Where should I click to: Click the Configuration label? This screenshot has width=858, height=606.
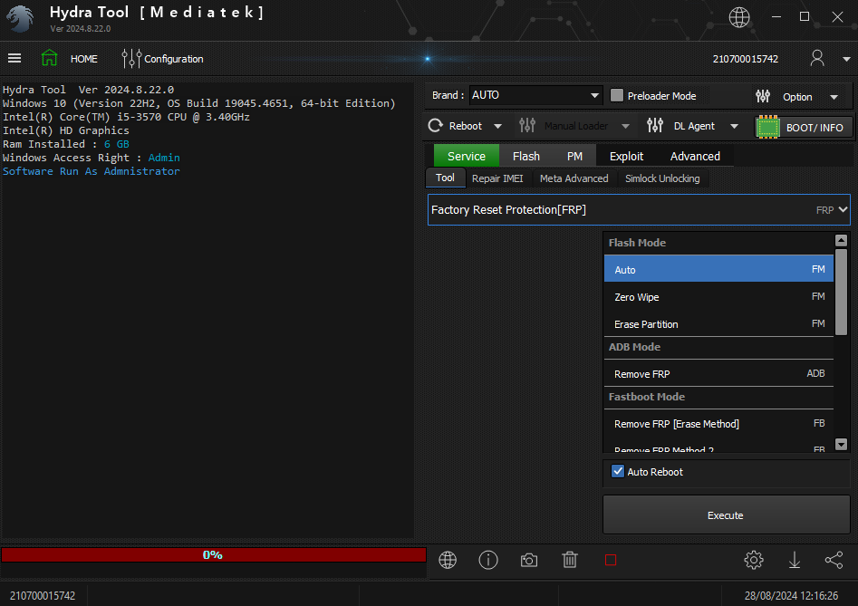click(x=173, y=59)
